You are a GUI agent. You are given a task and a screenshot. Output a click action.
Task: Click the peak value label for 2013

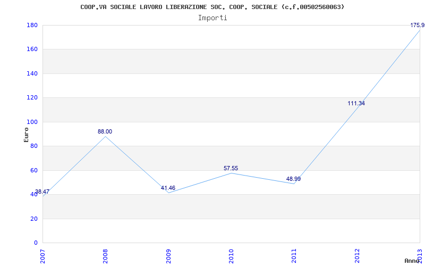coord(417,25)
